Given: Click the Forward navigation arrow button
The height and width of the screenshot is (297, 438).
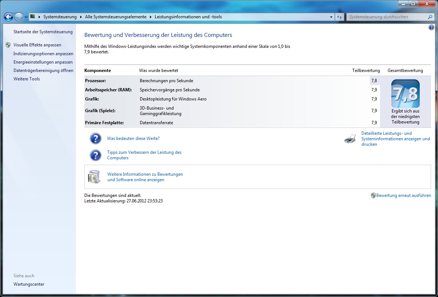Looking at the screenshot, I should [19, 17].
